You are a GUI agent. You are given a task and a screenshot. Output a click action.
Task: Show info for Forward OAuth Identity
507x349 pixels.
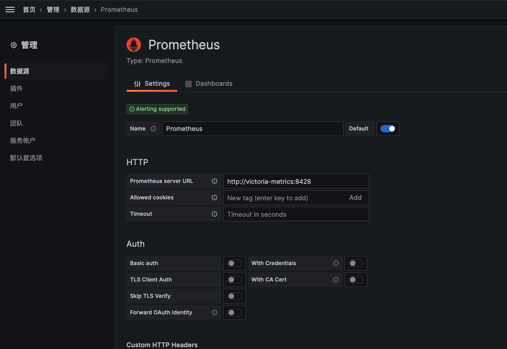click(214, 313)
